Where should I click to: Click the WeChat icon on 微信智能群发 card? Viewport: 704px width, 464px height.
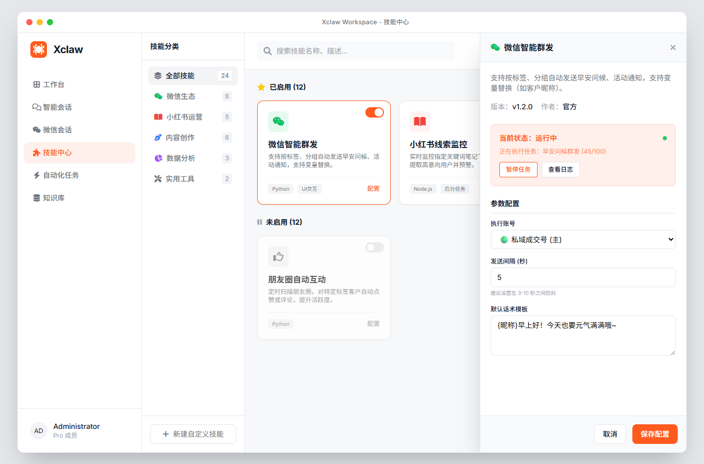(278, 122)
